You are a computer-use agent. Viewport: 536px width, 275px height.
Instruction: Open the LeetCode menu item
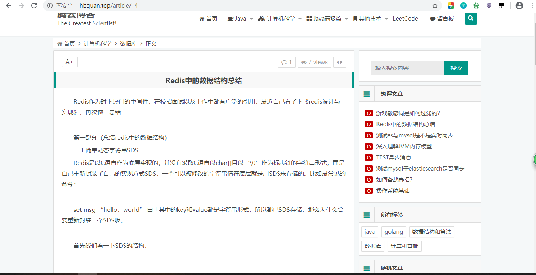click(x=405, y=19)
